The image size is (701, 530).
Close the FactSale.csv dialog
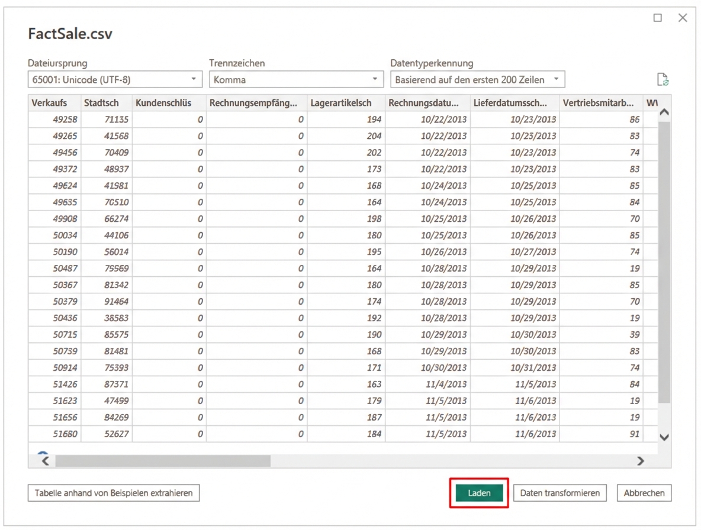click(x=683, y=18)
